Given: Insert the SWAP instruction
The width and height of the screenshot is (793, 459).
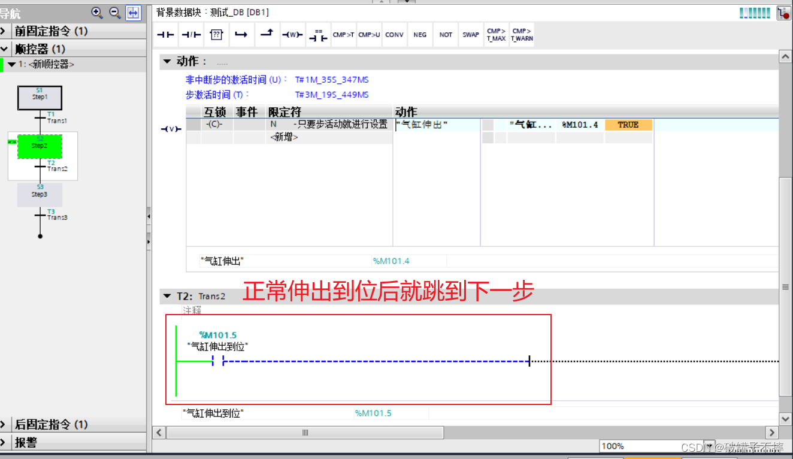Looking at the screenshot, I should [471, 35].
